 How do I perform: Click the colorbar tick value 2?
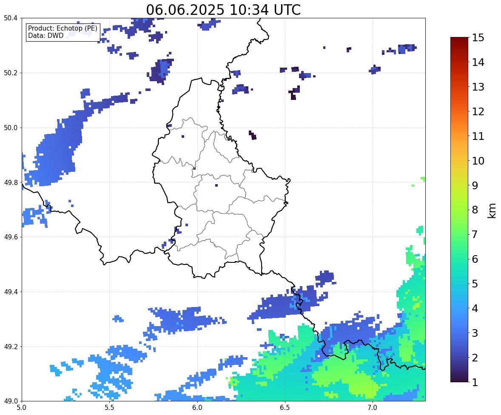(x=475, y=358)
